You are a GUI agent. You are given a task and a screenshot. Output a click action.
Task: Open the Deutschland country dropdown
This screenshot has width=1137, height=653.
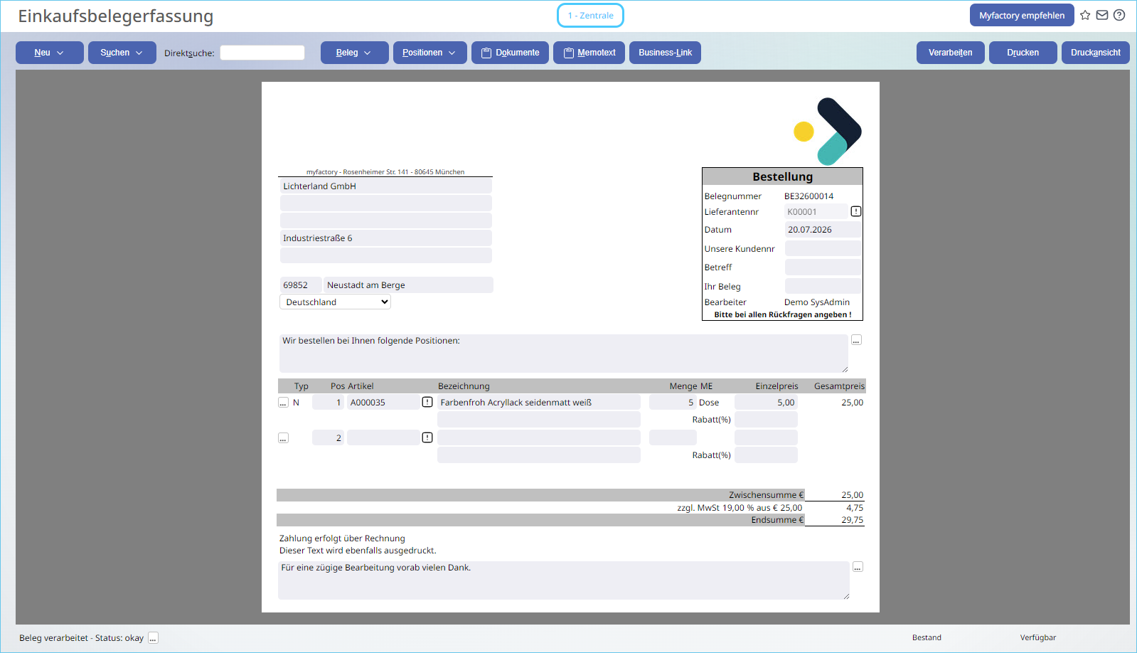335,302
